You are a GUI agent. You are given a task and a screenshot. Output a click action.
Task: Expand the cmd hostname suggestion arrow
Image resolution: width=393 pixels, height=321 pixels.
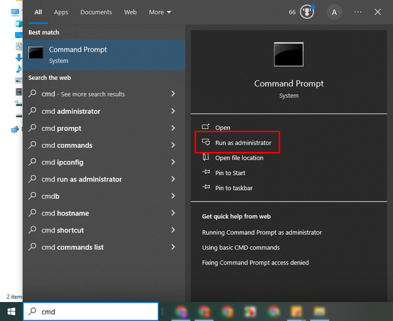click(173, 213)
